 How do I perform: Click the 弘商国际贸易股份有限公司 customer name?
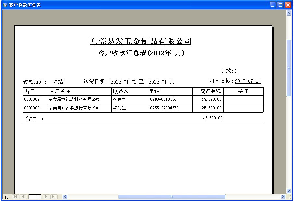74,108
